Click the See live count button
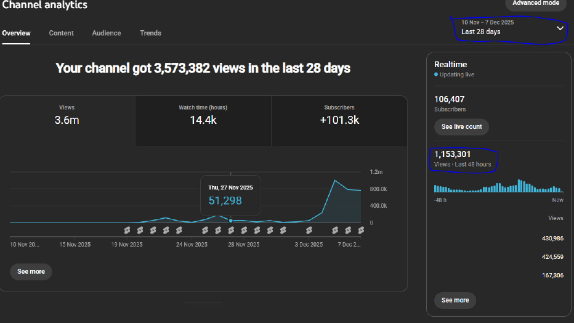Viewport: 574px width, 323px height. (x=461, y=127)
